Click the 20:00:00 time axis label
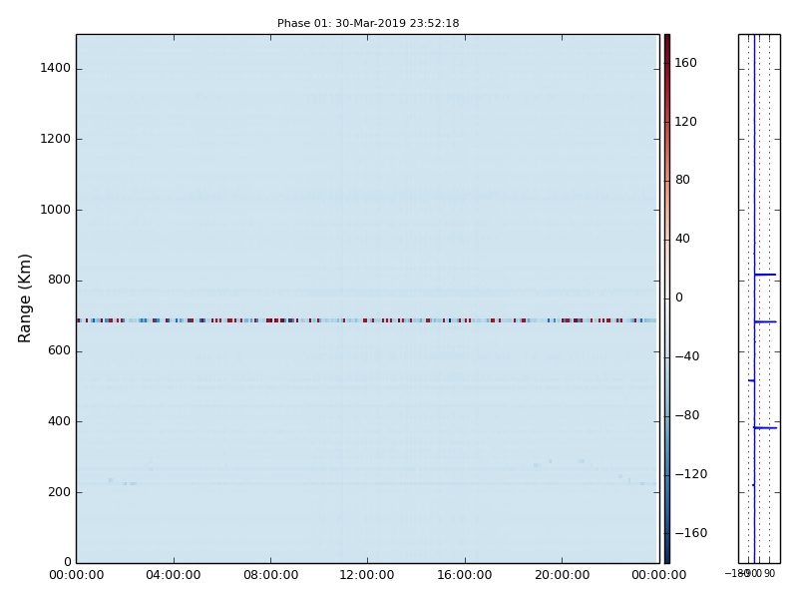The width and height of the screenshot is (798, 599). [562, 575]
